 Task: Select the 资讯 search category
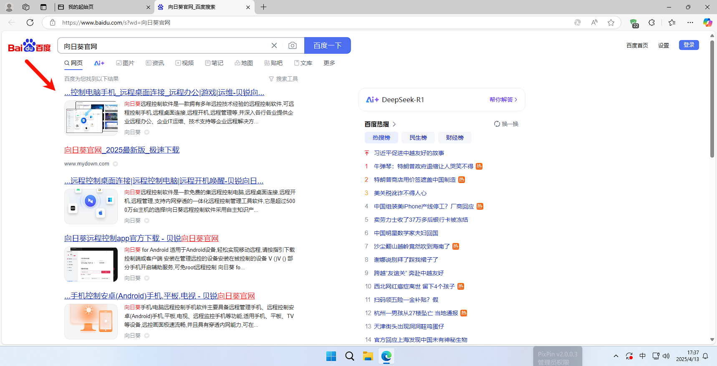tap(155, 63)
